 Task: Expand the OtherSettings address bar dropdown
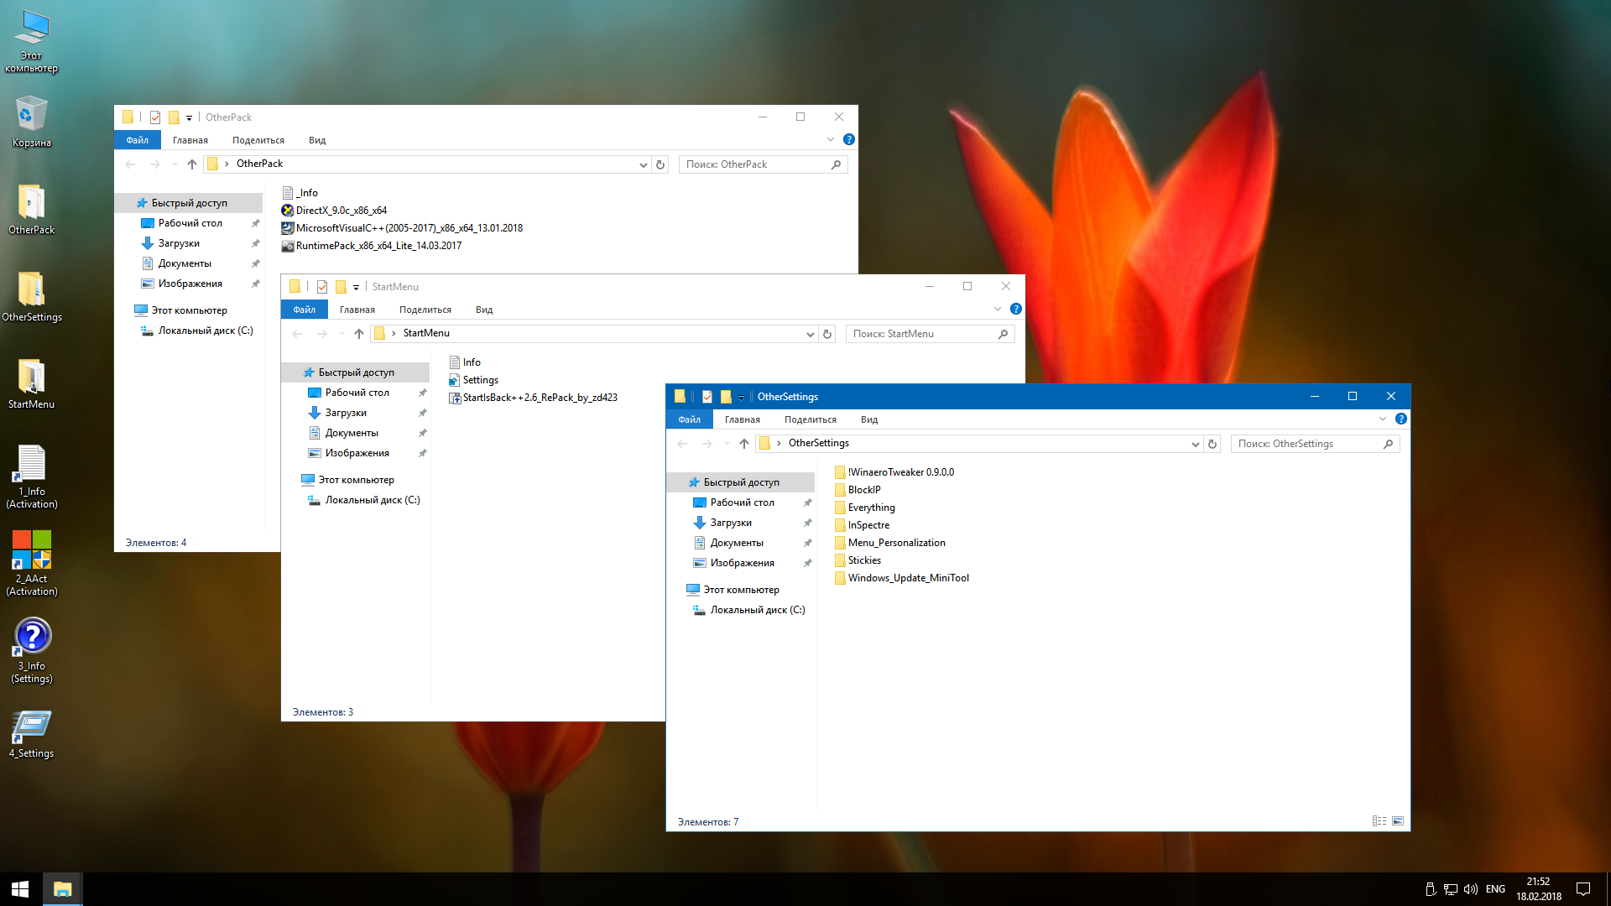(x=1195, y=444)
